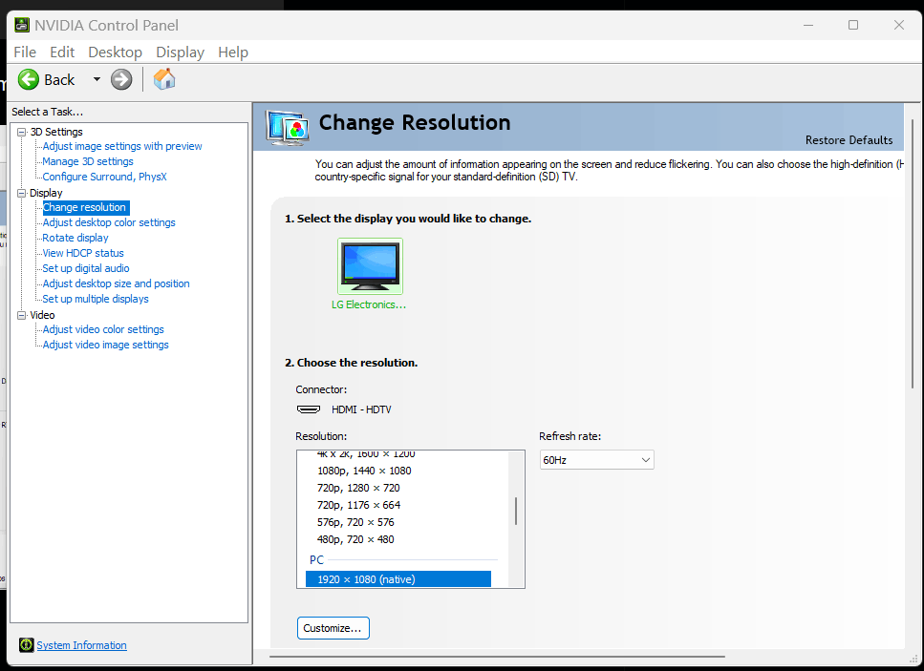The height and width of the screenshot is (671, 924).
Task: Open Manage 3D settings
Action: [x=88, y=161]
